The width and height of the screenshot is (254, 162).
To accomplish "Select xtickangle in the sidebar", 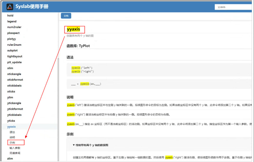I will (14, 74).
